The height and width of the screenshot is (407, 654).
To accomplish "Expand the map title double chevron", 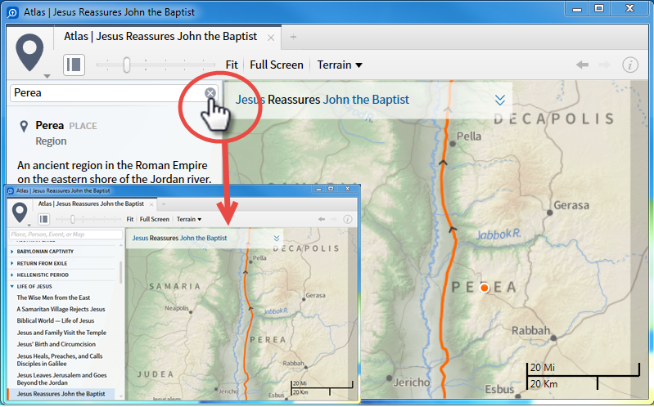I will (x=499, y=100).
